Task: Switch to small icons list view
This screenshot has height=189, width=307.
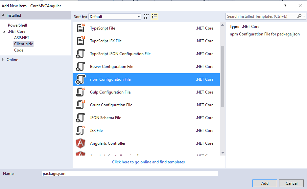Action: tap(154, 16)
